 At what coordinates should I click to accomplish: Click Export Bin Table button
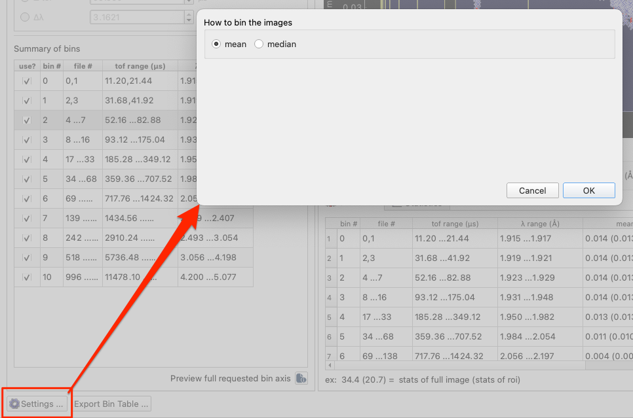pos(111,404)
